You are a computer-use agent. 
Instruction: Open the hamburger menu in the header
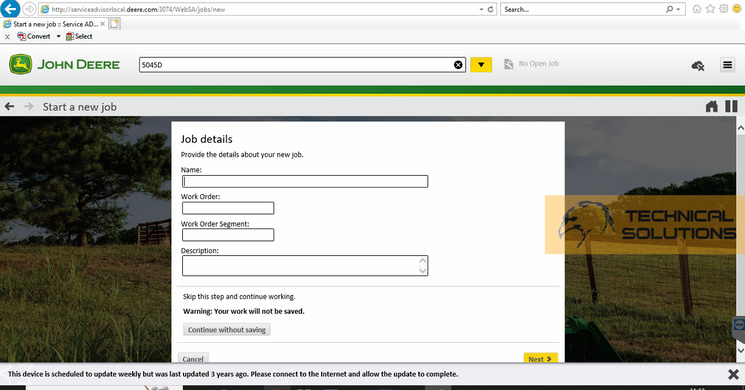click(727, 64)
